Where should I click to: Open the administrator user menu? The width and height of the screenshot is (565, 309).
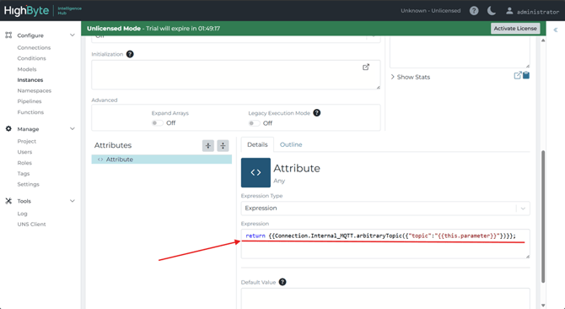[532, 11]
